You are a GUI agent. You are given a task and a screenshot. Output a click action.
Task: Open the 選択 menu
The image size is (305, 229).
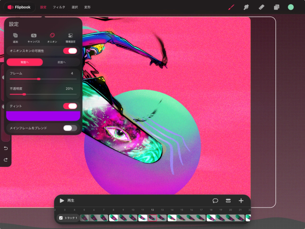(75, 7)
